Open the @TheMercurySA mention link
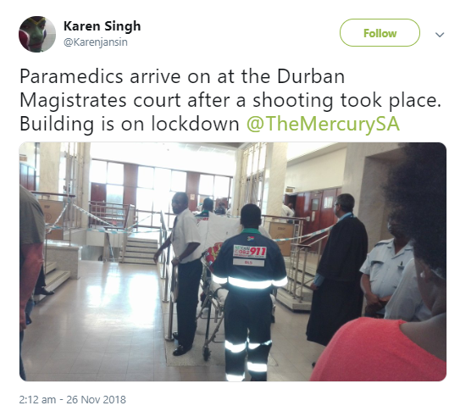The width and height of the screenshot is (460, 411). [x=323, y=124]
